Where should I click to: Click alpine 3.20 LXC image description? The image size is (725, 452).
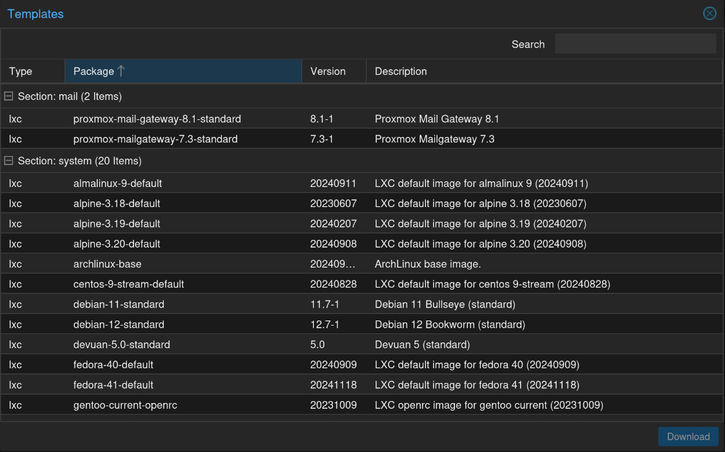[480, 244]
